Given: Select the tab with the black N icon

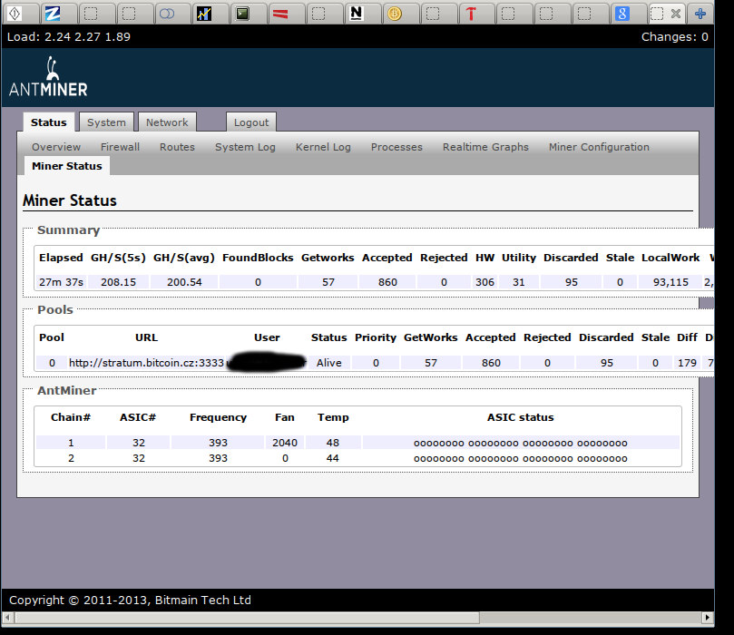Looking at the screenshot, I should click(x=356, y=13).
